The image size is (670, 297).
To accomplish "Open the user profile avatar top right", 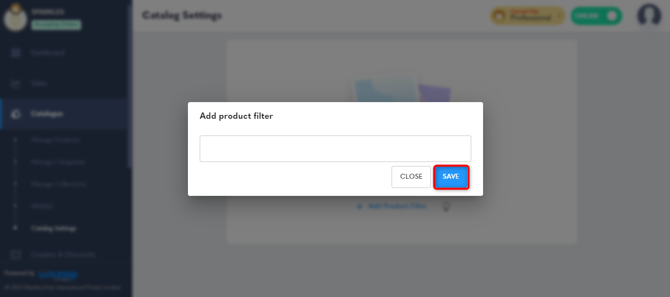I will (649, 16).
